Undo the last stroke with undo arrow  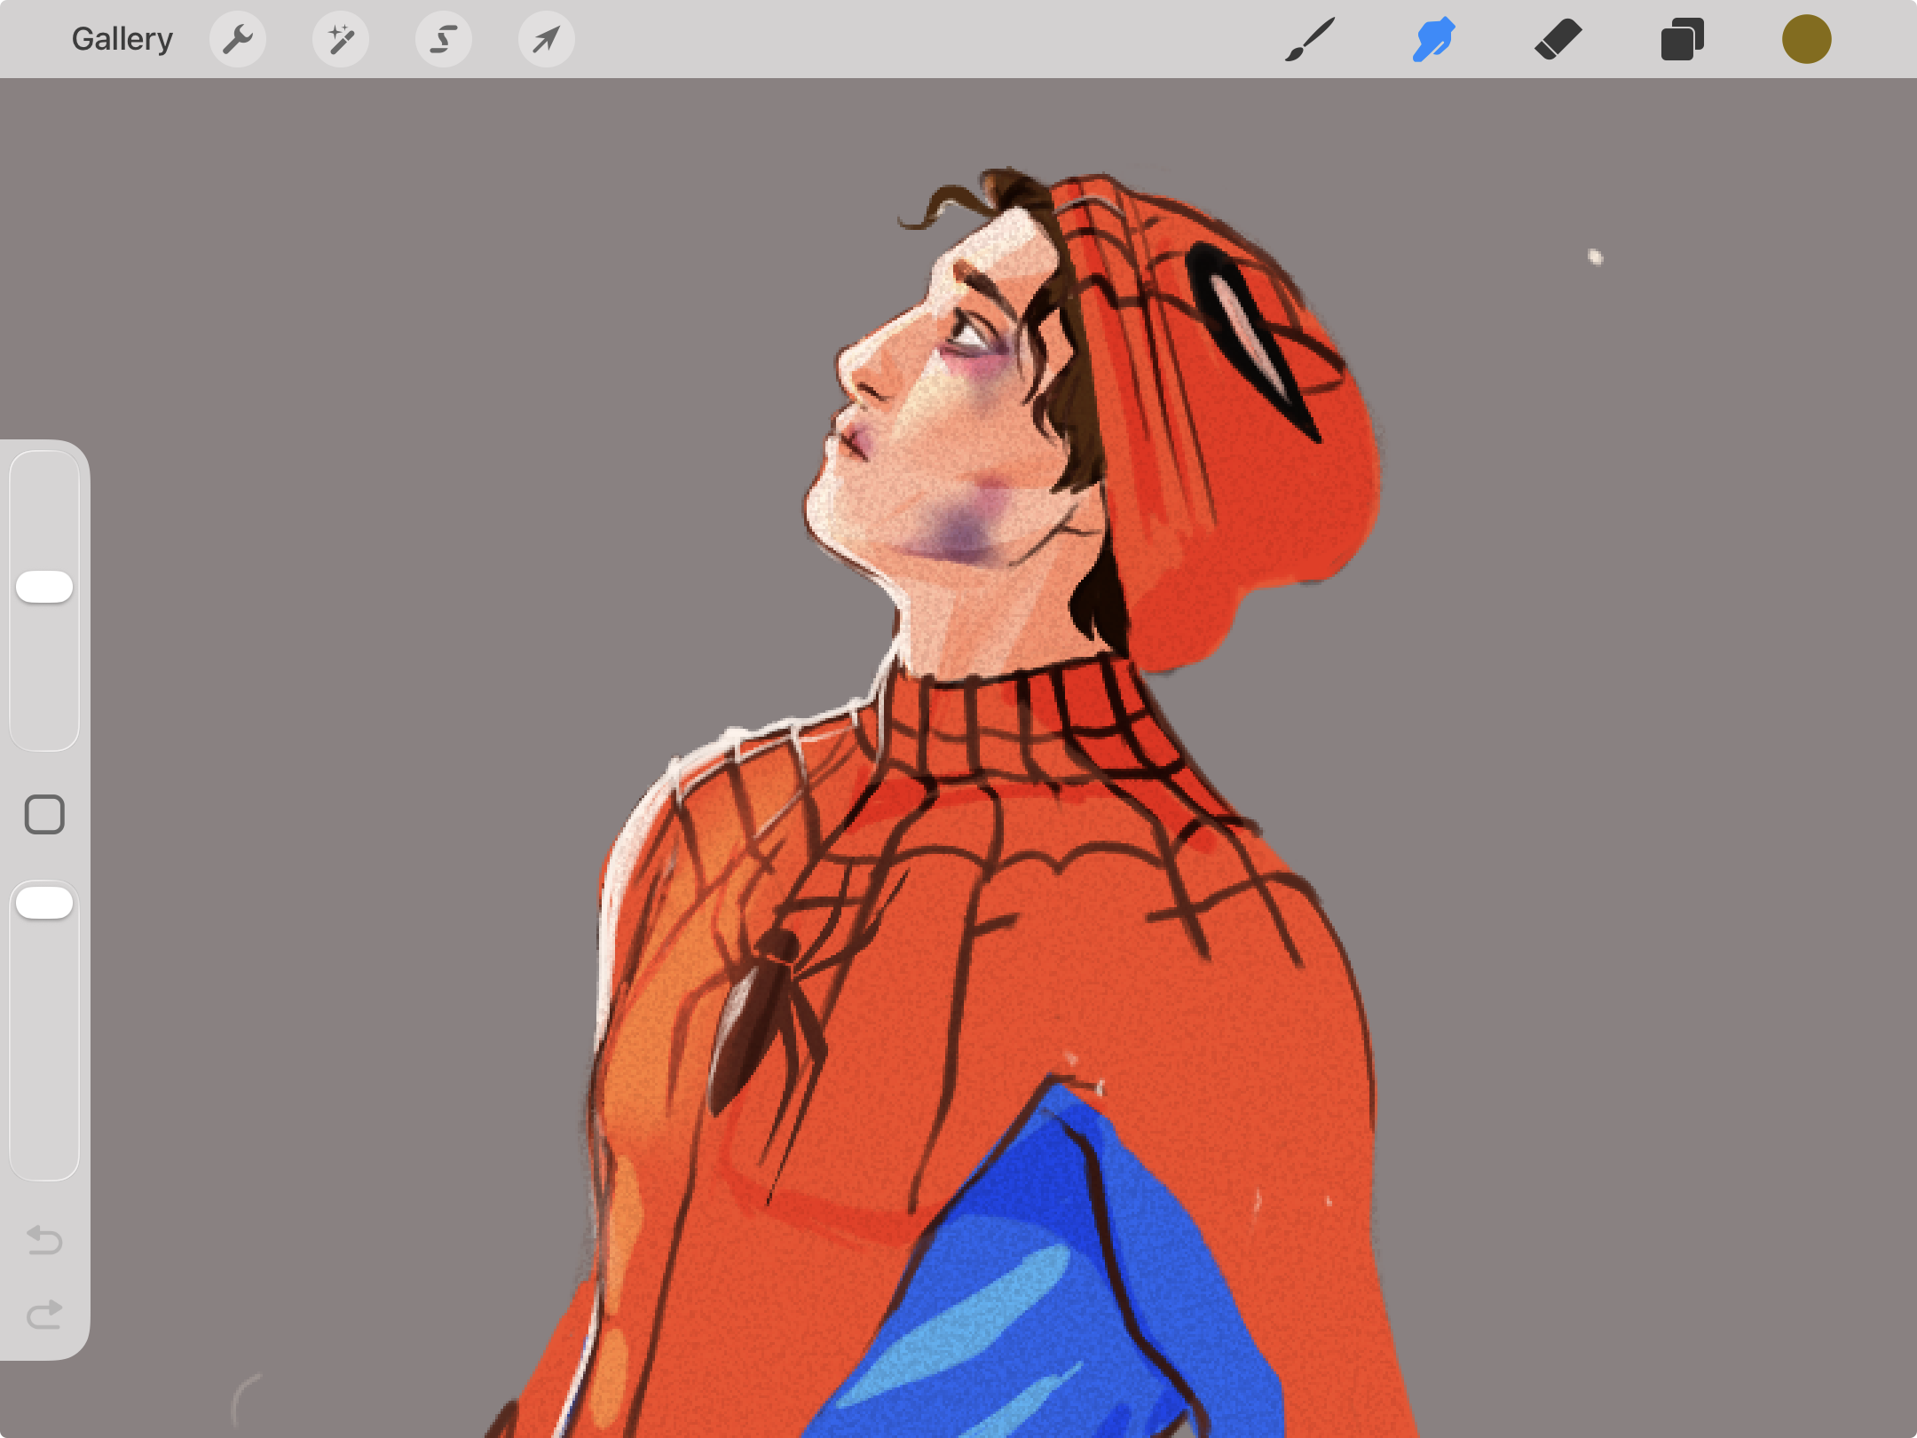(44, 1239)
